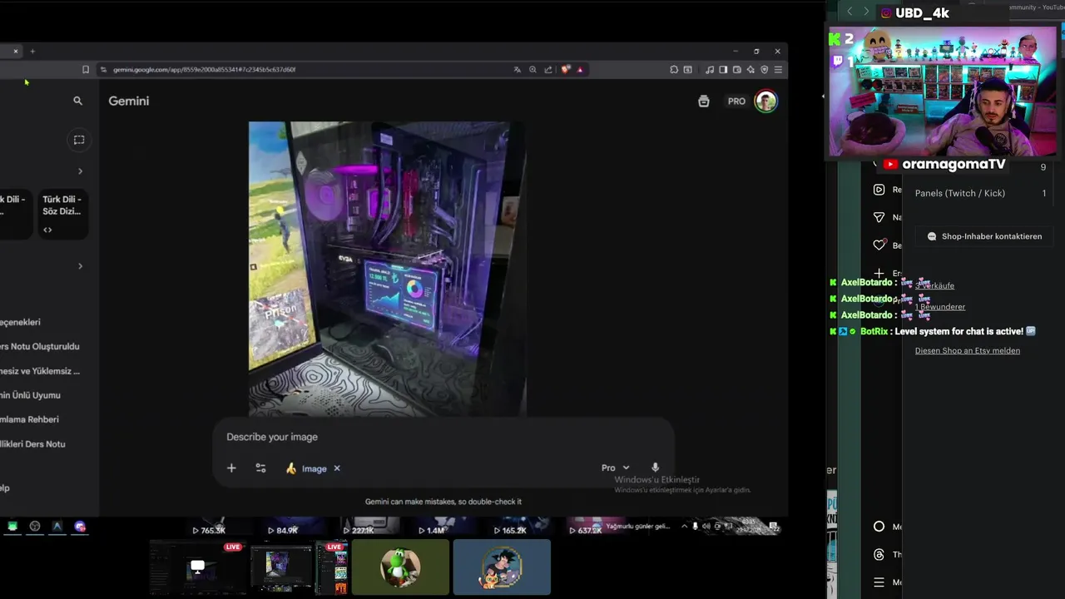1065x599 pixels.
Task: Click the 'eçenekleri' sidebar item
Action: point(20,322)
